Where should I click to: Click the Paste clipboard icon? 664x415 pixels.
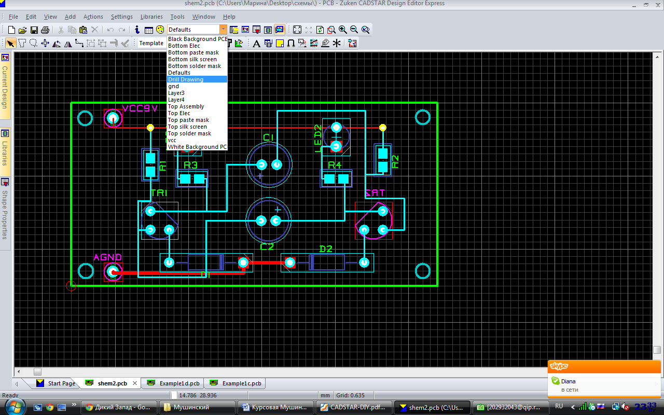(83, 30)
